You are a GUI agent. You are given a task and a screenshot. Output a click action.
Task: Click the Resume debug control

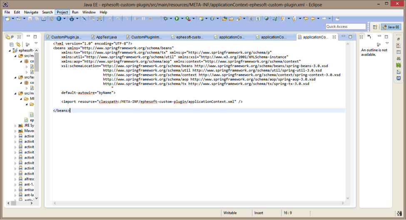point(136,19)
